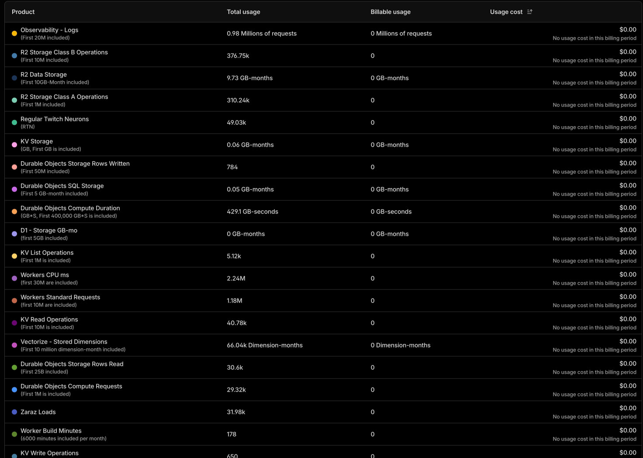This screenshot has height=458, width=643.
Task: Select the Durable Objects Compute Requests name
Action: (71, 386)
